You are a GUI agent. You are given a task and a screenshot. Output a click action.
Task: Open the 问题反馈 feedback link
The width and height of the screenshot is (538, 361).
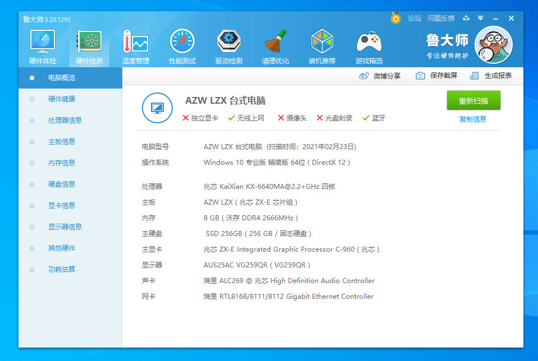coord(441,18)
